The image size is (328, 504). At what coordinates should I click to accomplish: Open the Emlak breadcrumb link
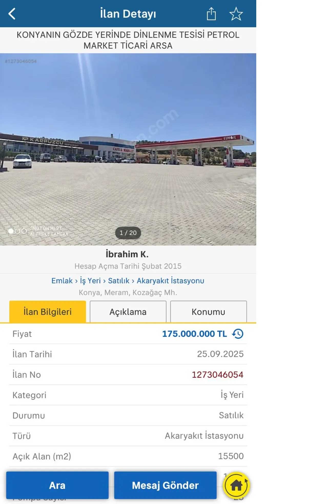[61, 280]
